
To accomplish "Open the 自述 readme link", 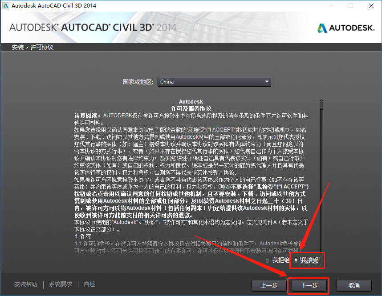I will click(89, 284).
